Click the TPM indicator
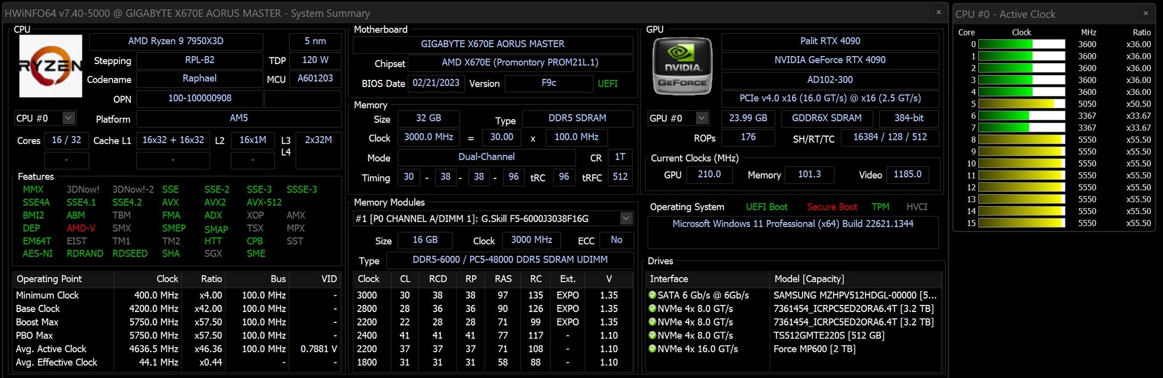The image size is (1163, 378). [880, 207]
